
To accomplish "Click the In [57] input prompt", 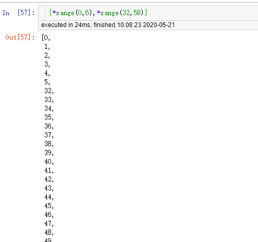I will pyautogui.click(x=18, y=13).
